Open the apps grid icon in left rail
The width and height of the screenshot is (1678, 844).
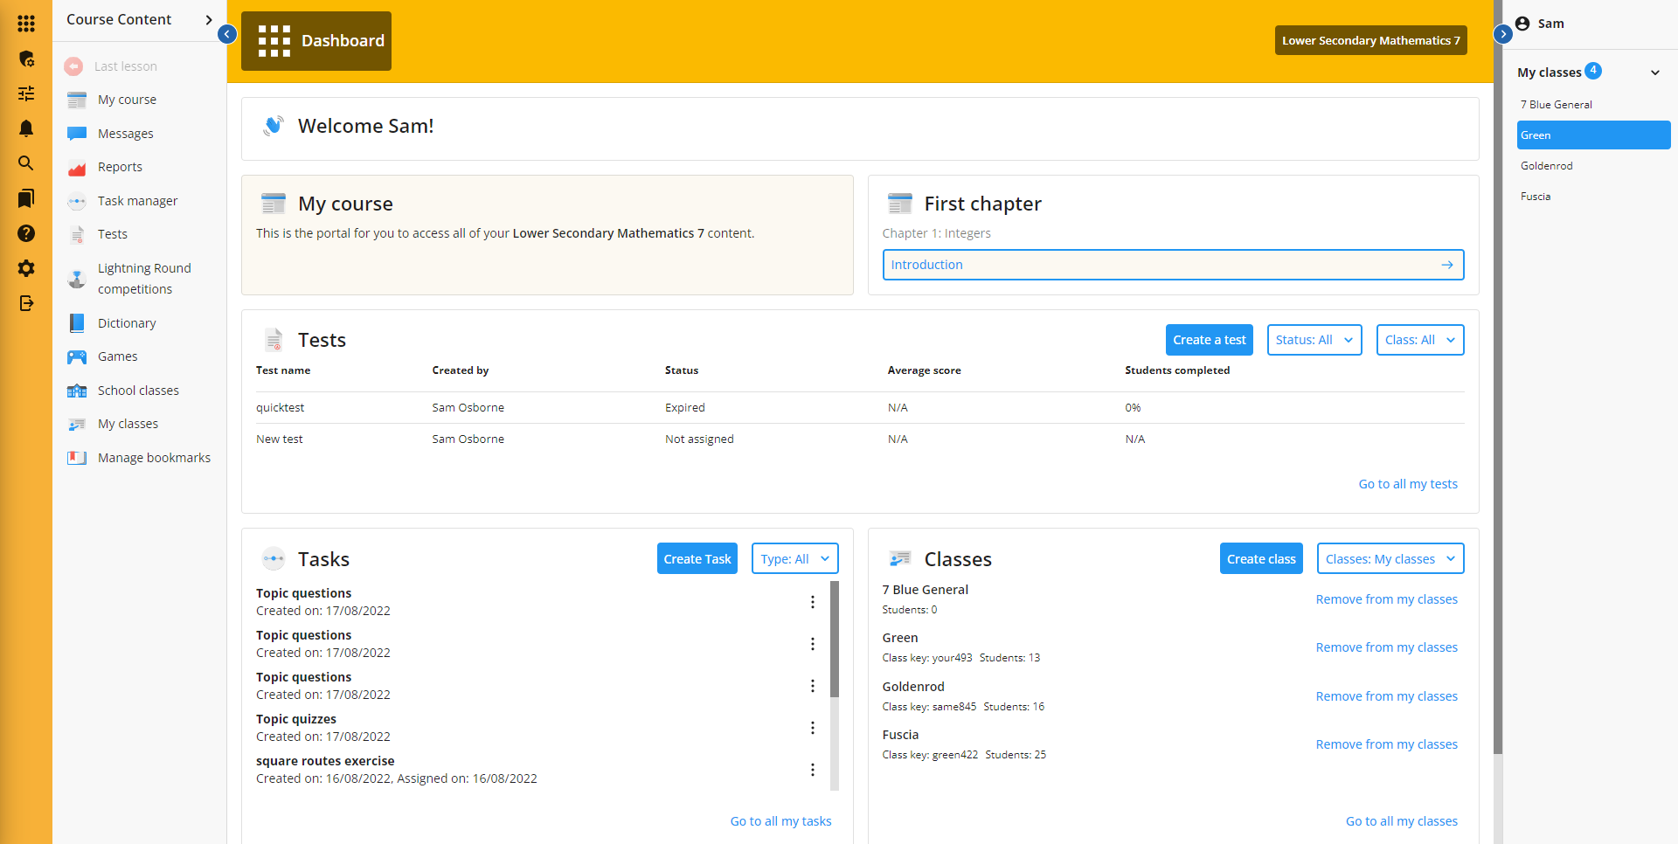click(x=26, y=24)
